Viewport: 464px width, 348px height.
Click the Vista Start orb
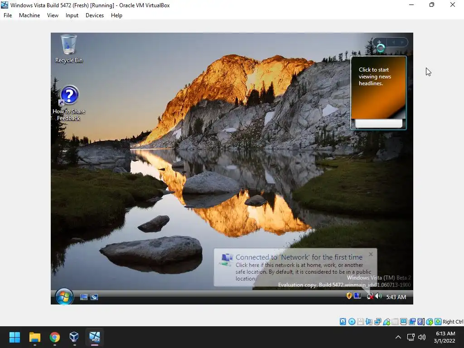click(64, 296)
